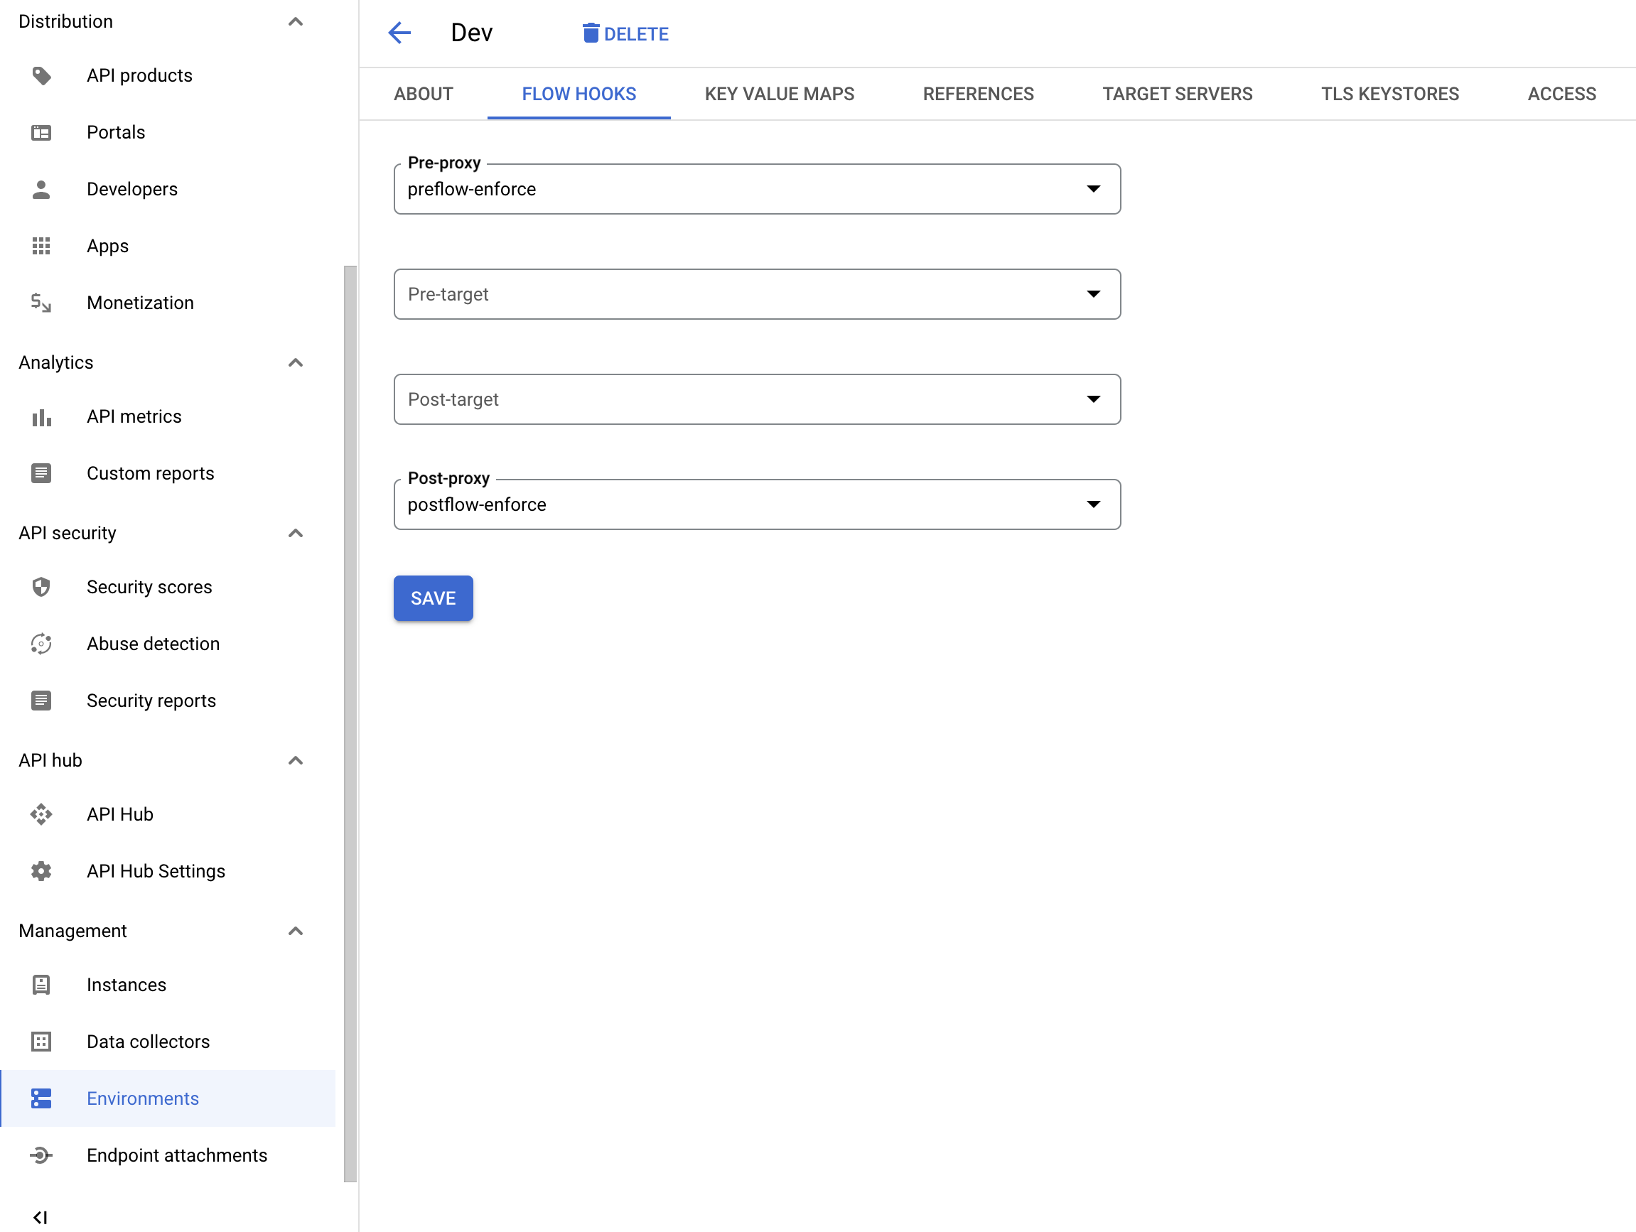
Task: Click the API Hub Settings gear icon
Action: click(x=41, y=871)
